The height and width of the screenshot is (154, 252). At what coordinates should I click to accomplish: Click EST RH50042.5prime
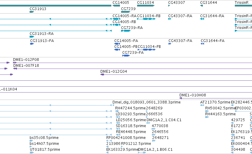[207, 111]
